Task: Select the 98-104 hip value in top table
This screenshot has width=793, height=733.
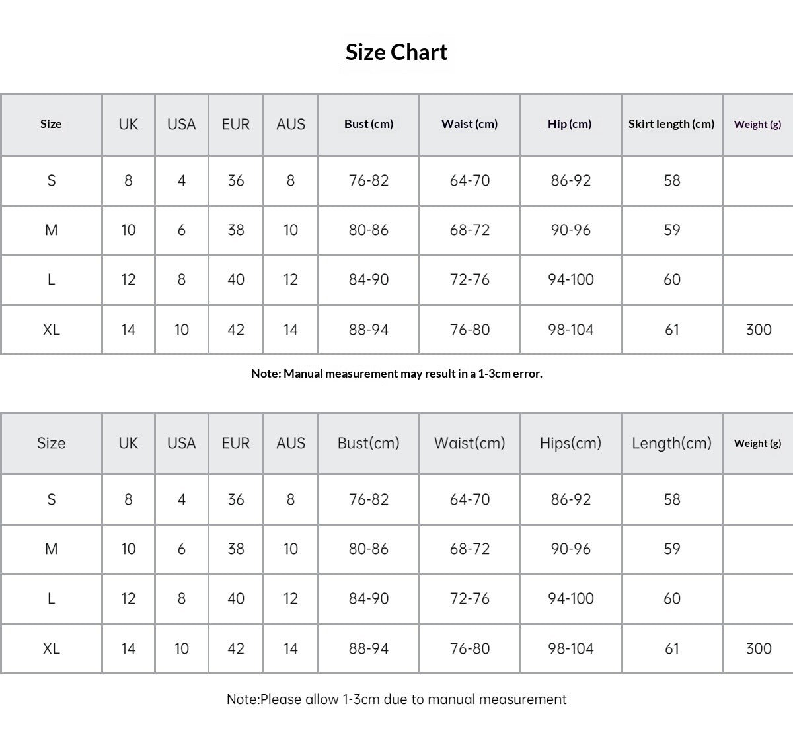Action: click(x=571, y=330)
